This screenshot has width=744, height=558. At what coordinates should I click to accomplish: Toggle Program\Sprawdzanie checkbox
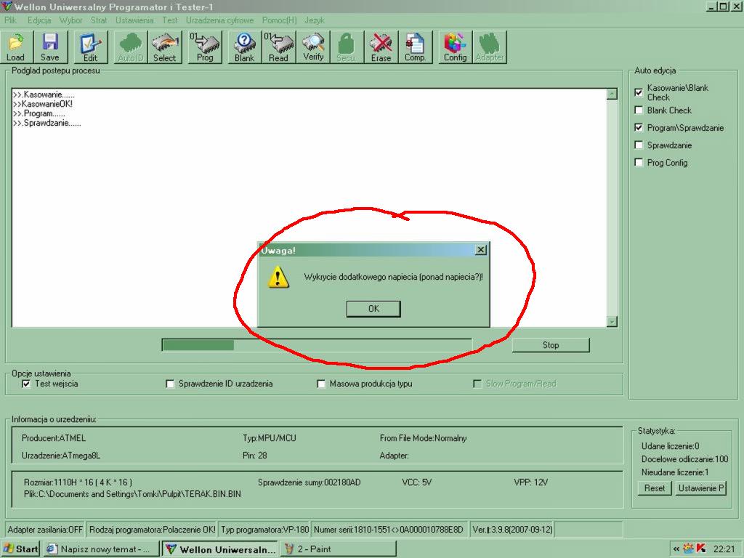tap(639, 128)
